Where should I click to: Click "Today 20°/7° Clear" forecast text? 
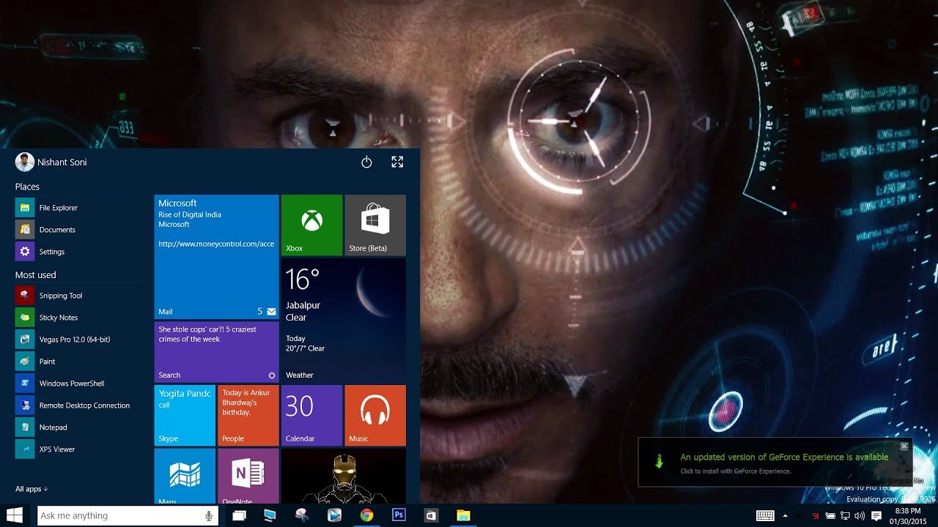point(305,343)
